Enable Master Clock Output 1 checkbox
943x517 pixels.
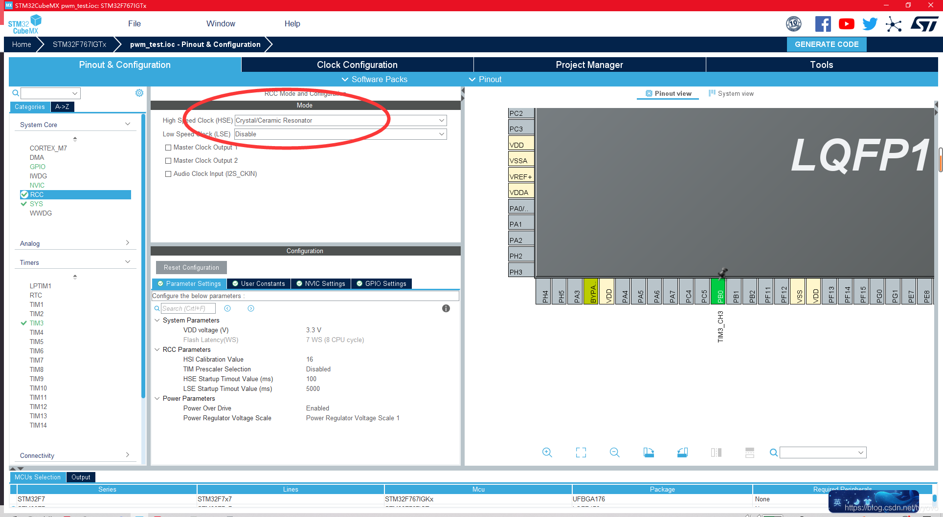(x=168, y=148)
